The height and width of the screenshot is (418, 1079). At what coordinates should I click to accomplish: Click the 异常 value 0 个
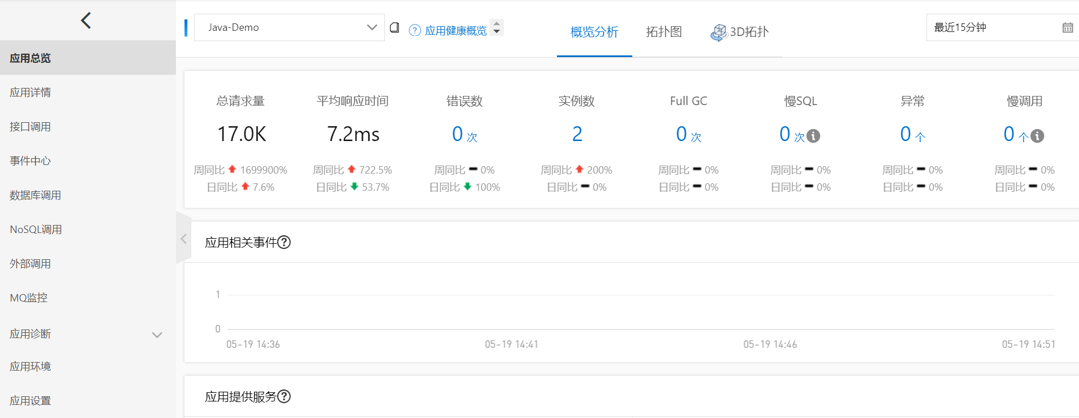coord(913,134)
